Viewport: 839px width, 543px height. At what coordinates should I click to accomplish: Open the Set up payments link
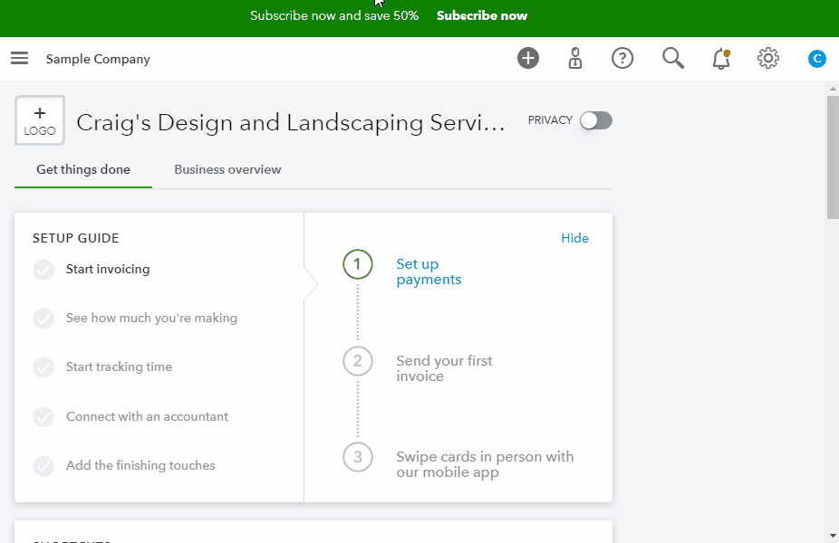[429, 271]
